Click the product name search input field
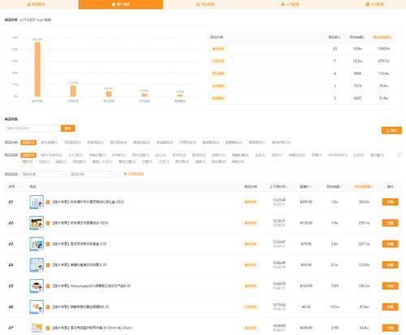 (x=32, y=128)
